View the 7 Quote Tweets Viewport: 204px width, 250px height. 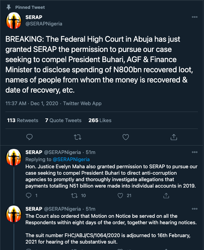coord(63,120)
